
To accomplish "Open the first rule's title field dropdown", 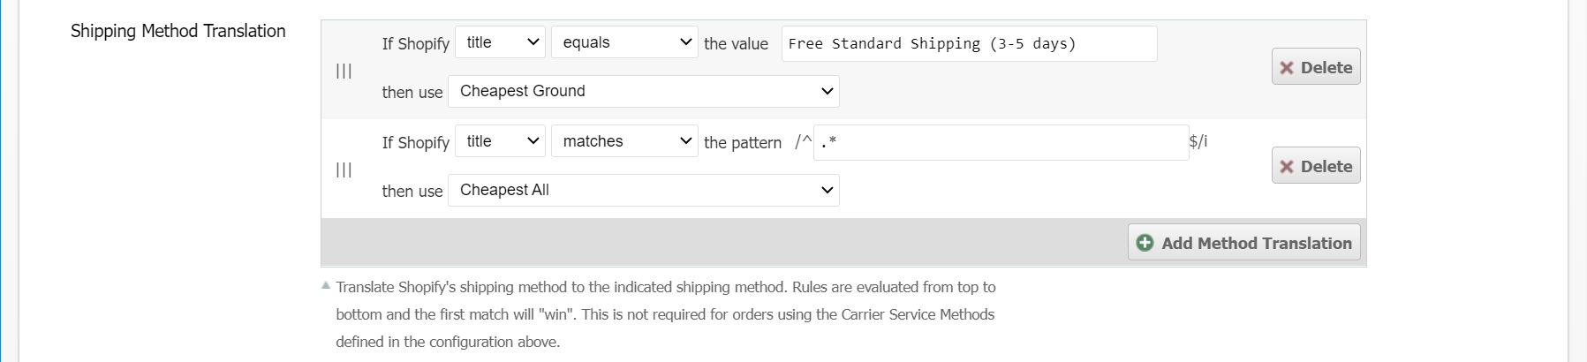I will 500,42.
